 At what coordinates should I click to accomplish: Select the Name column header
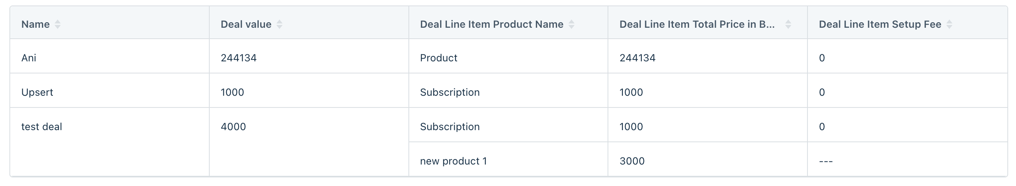tap(110, 23)
